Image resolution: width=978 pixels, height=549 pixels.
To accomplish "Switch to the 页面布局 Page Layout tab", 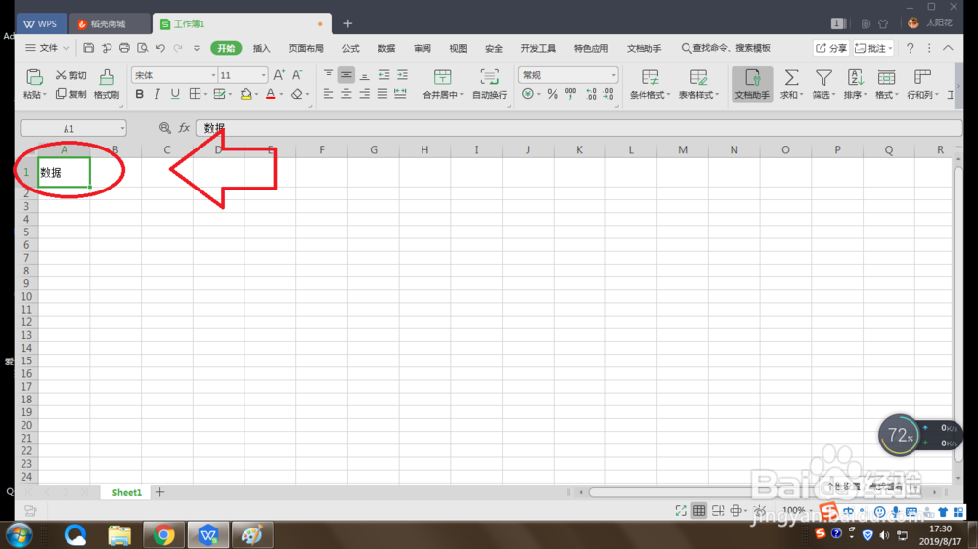I will tap(306, 48).
